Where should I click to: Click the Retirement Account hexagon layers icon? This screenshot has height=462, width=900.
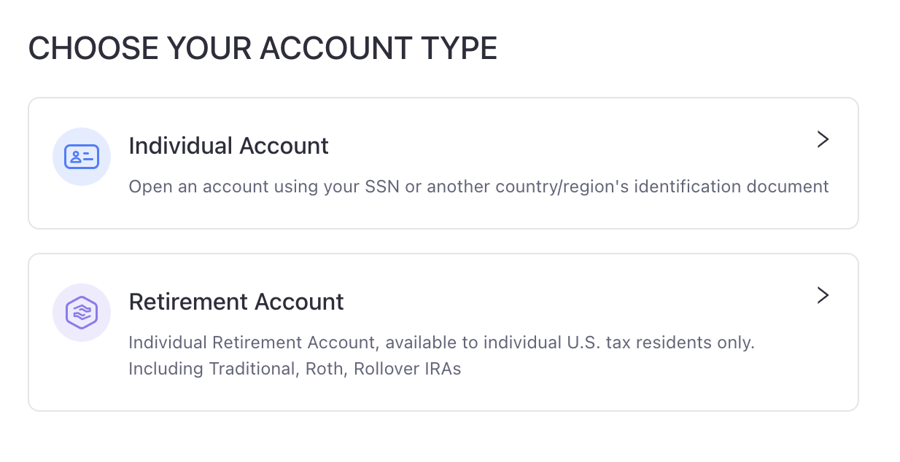coord(82,312)
